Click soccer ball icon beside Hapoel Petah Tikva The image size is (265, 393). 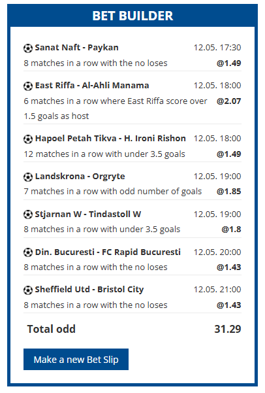pos(28,139)
